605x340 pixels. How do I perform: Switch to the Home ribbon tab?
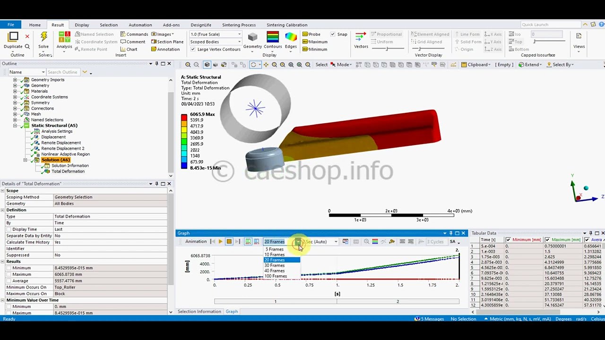pos(35,25)
